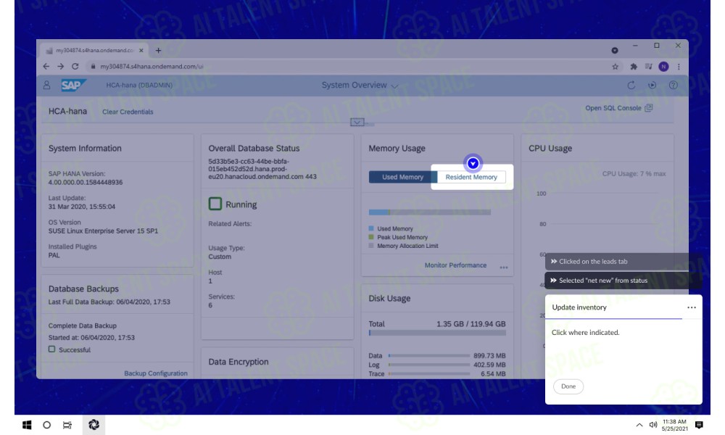Switch to Resident Memory view
This screenshot has height=435, width=725.
click(471, 177)
